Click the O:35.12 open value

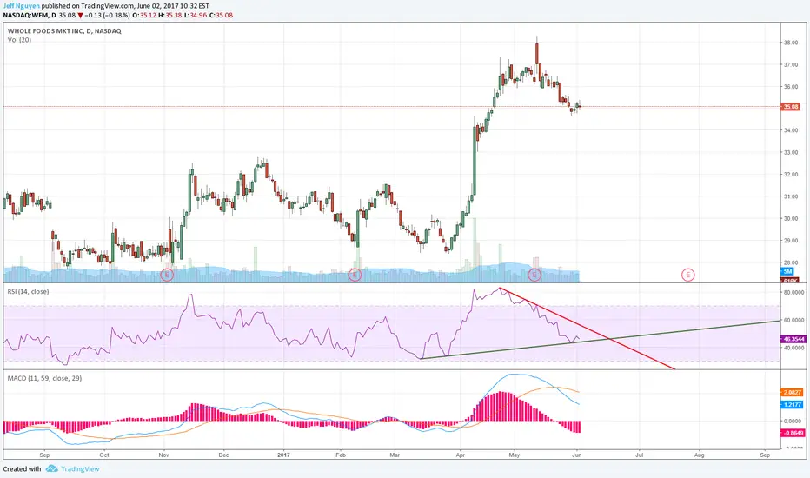144,16
